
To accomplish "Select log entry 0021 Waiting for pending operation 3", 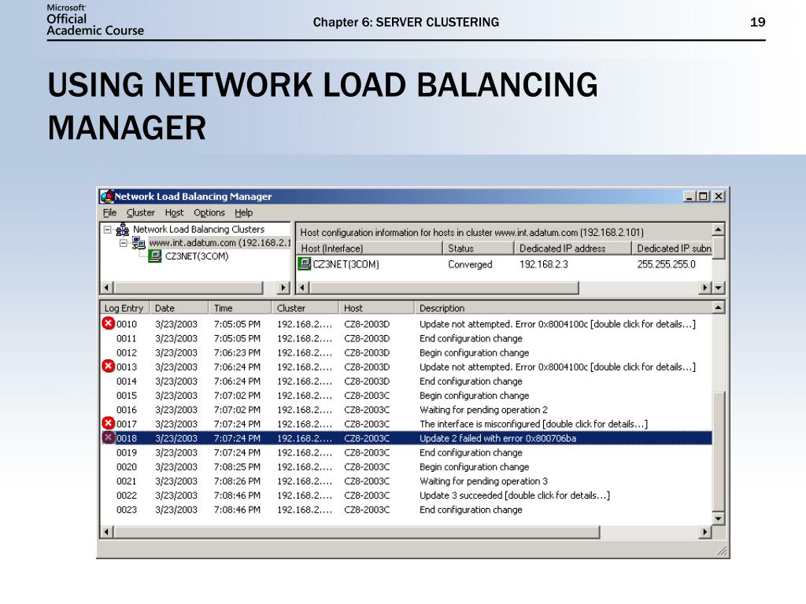I will (x=406, y=481).
